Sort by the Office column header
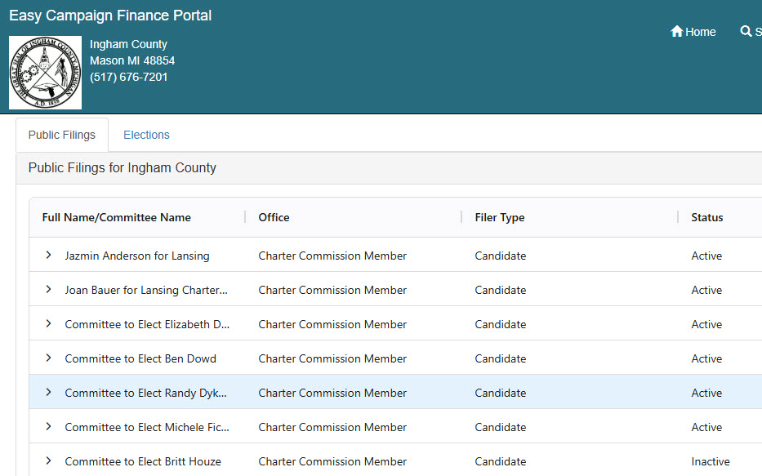Screen dimensions: 762x476 click(x=274, y=217)
